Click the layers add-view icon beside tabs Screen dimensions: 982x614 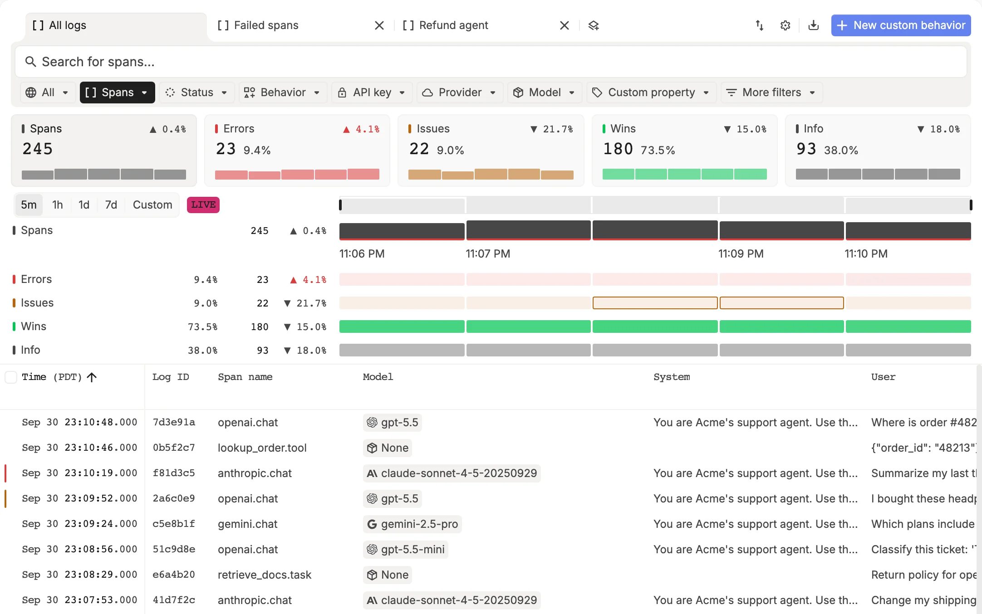[594, 25]
